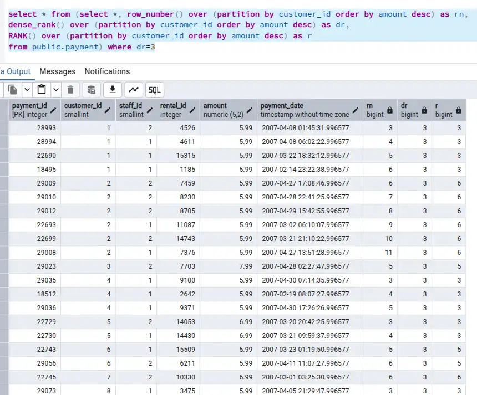Screen dimensions: 477x395
Task: Open the Graph visualiser icon
Action: coord(134,90)
